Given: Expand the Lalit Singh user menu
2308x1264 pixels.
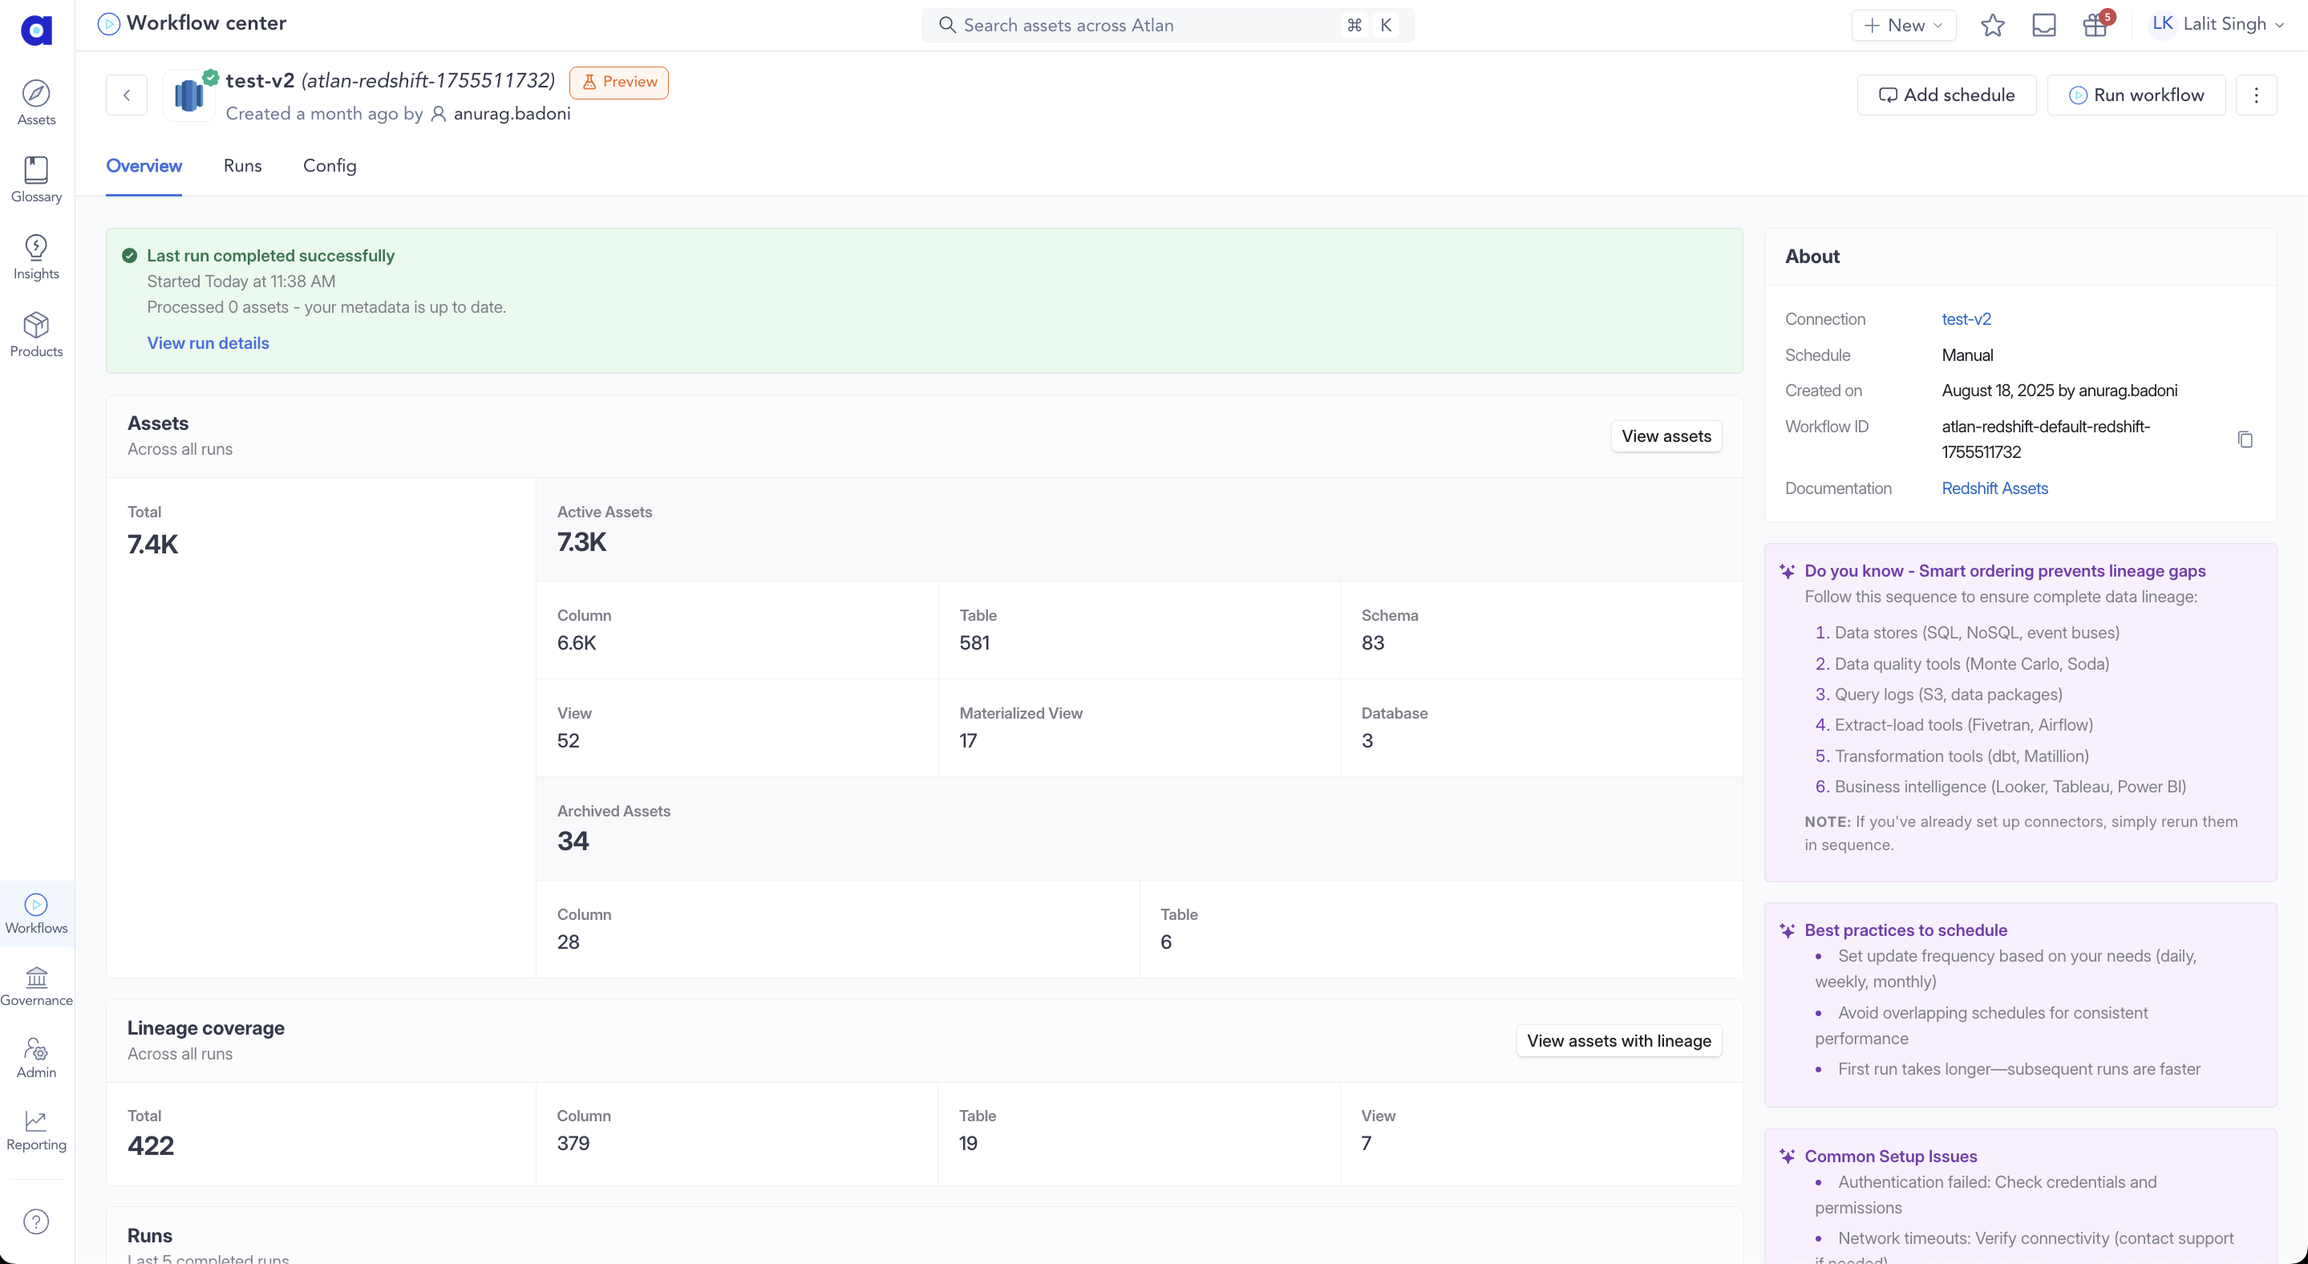Looking at the screenshot, I should (x=2232, y=24).
